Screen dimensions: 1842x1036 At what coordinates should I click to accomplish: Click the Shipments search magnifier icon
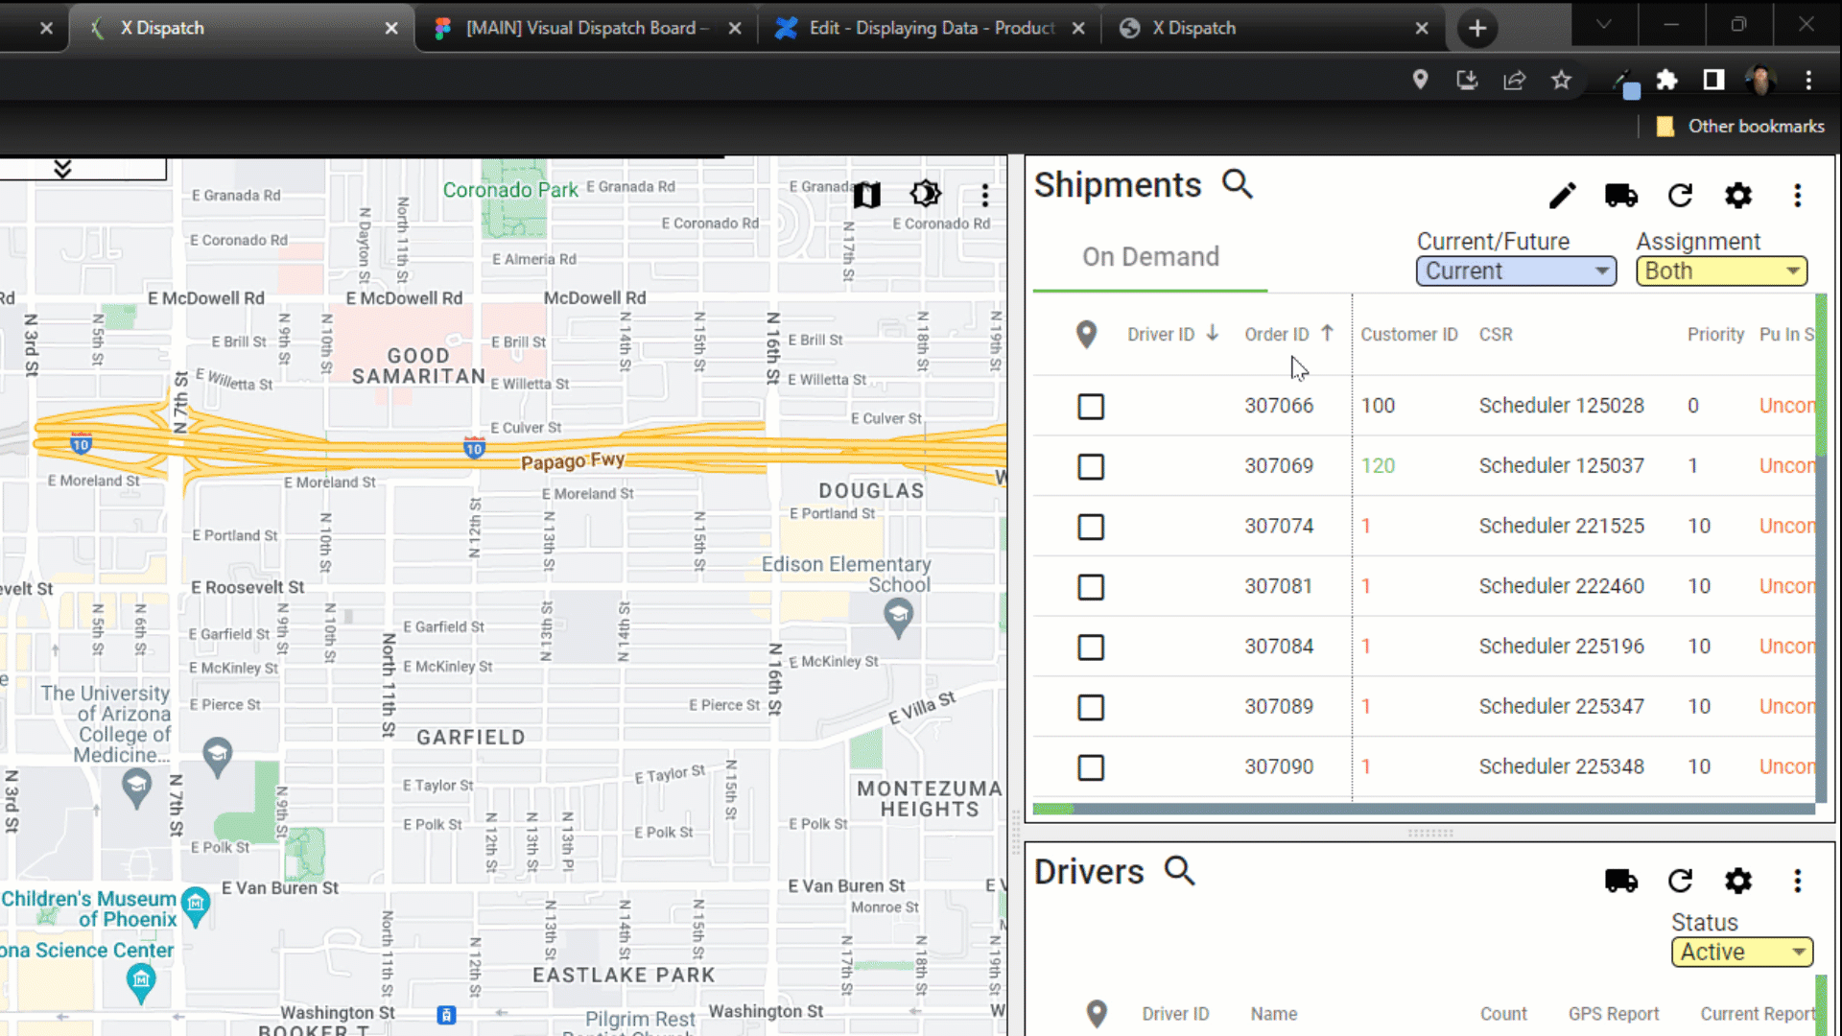[1238, 183]
